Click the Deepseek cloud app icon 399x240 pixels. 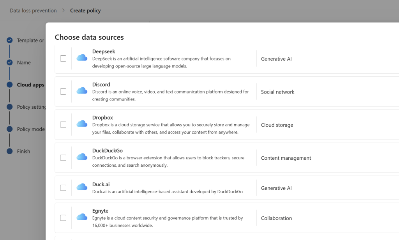pyautogui.click(x=82, y=58)
